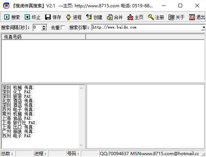Image resolution: width=206 pixels, height=157 pixels.
Task: Select keyword 上海 旅行社 FAX: in list
Action: (19, 123)
